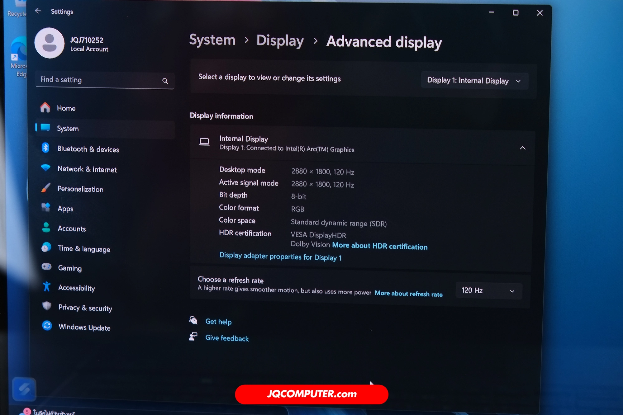The image size is (623, 415).
Task: Navigate to Display in the breadcrumb
Action: (x=280, y=41)
